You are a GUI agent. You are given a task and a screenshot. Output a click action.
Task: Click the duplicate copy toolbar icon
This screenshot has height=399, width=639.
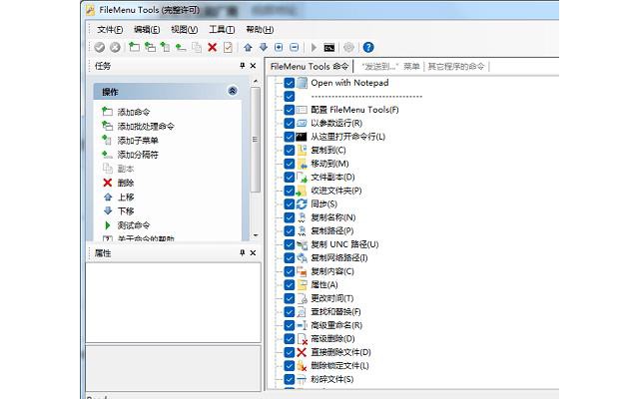(x=197, y=47)
